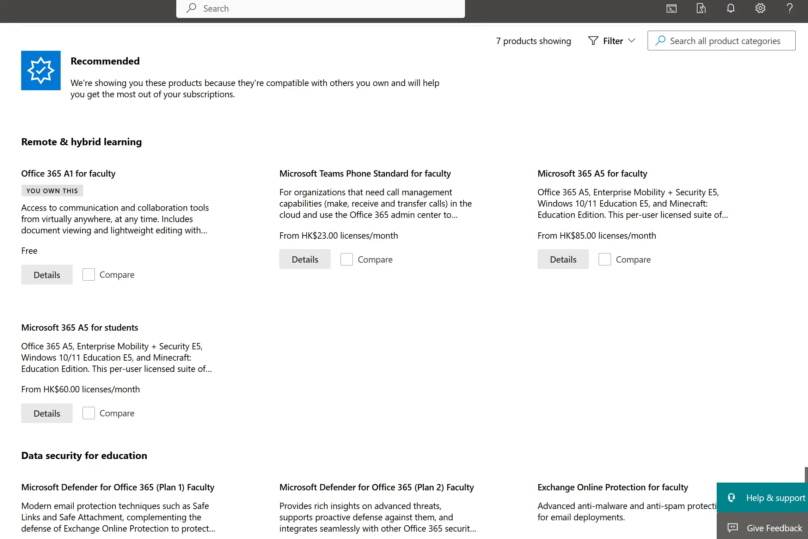This screenshot has width=808, height=539.
Task: Open the notifications bell
Action: point(731,8)
